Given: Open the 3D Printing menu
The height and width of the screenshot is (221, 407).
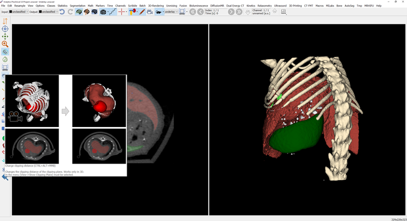Looking at the screenshot, I should click(x=295, y=6).
